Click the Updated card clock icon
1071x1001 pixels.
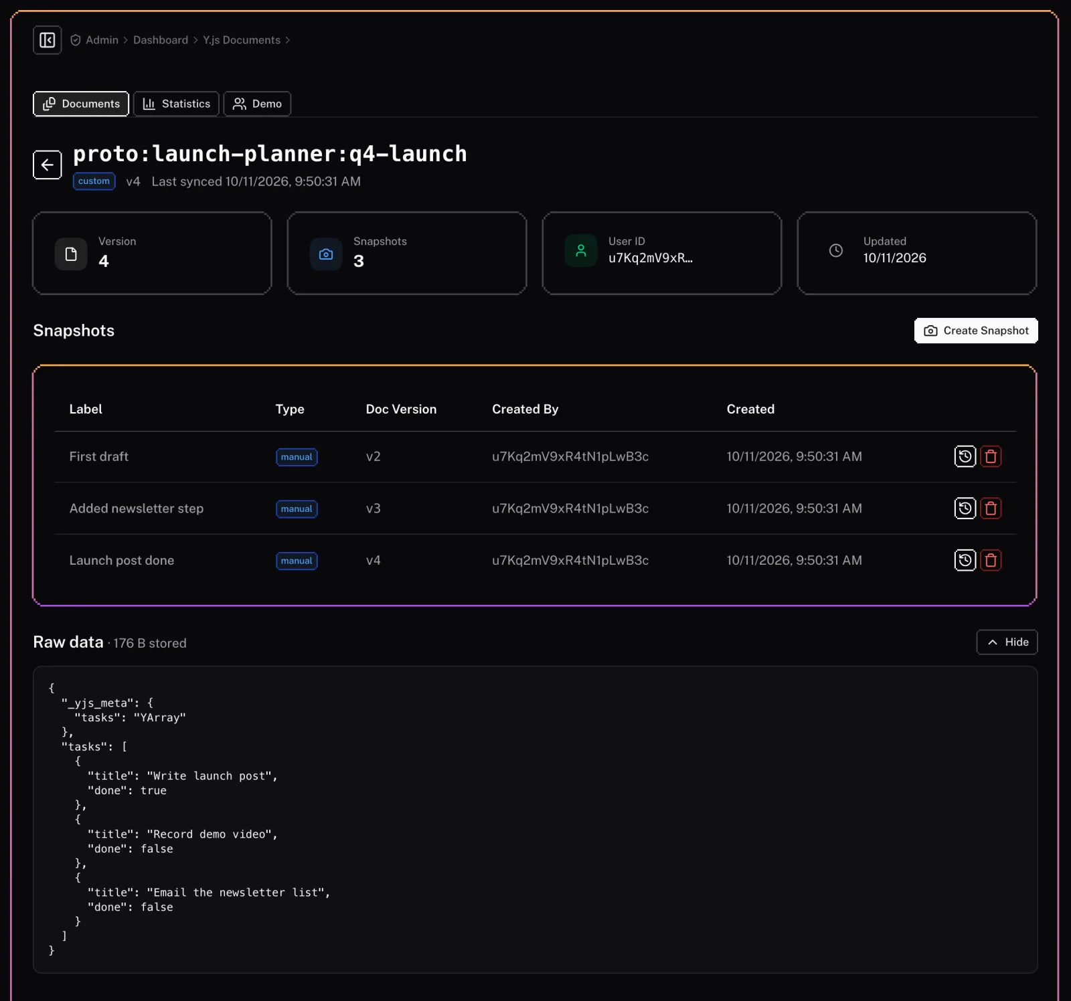(836, 251)
